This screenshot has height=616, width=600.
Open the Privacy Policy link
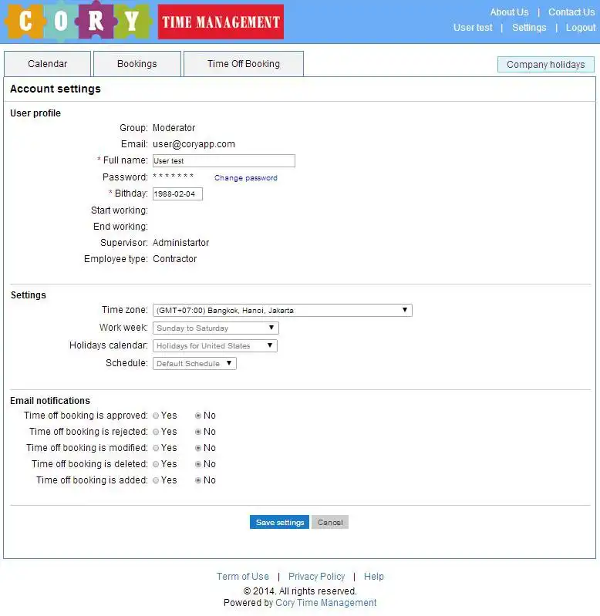(x=316, y=577)
